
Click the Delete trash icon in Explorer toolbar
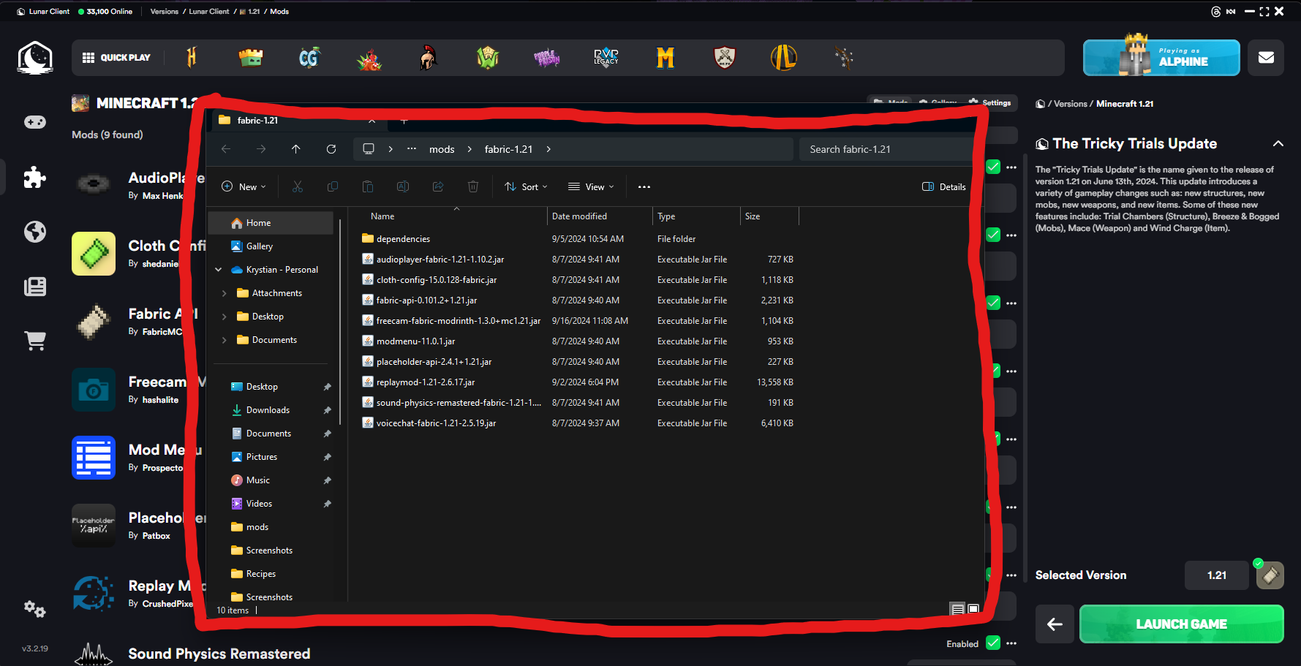pyautogui.click(x=473, y=187)
